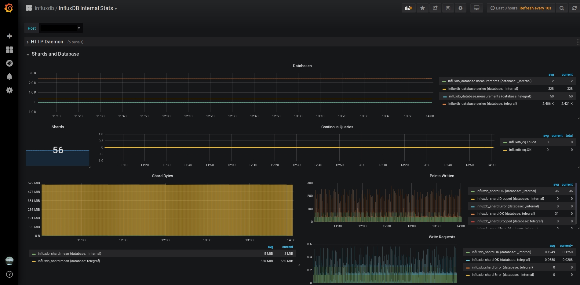Sort Write Requests legend by current column
Screen dimensions: 580x285
pyautogui.click(x=566, y=246)
